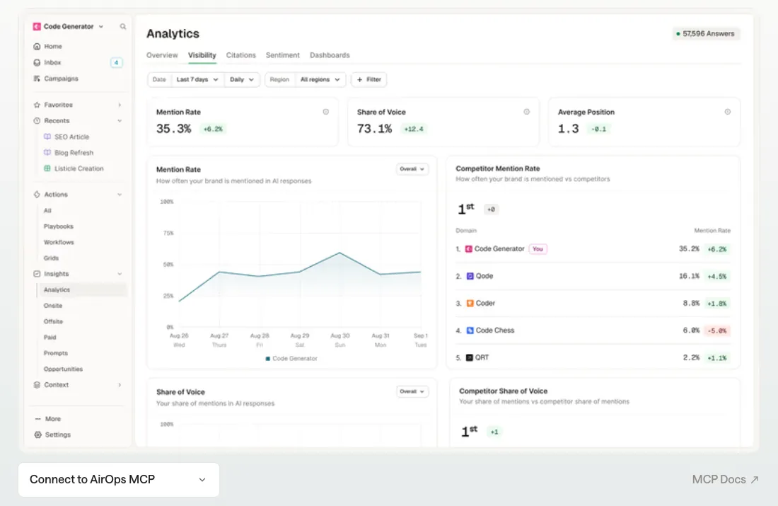Open the Overall dropdown on Share of Voice chart

[x=412, y=392]
